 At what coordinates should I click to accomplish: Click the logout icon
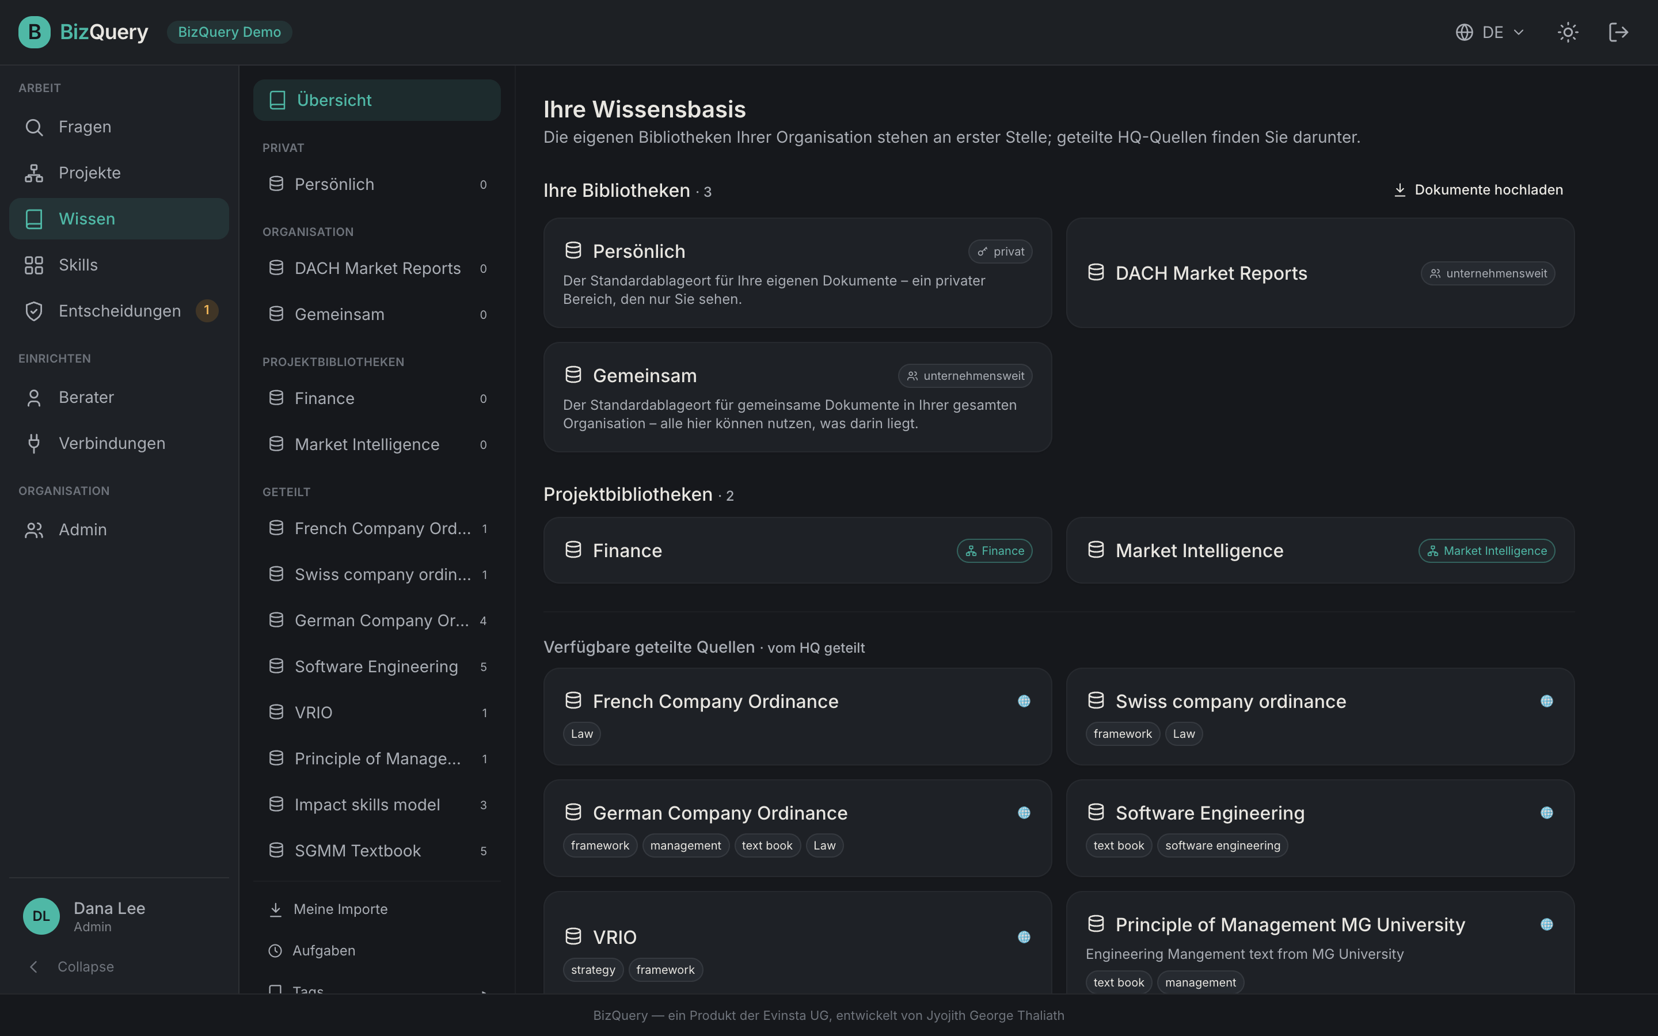tap(1618, 32)
